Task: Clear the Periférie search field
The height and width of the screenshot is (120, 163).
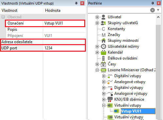Action: 153,10
